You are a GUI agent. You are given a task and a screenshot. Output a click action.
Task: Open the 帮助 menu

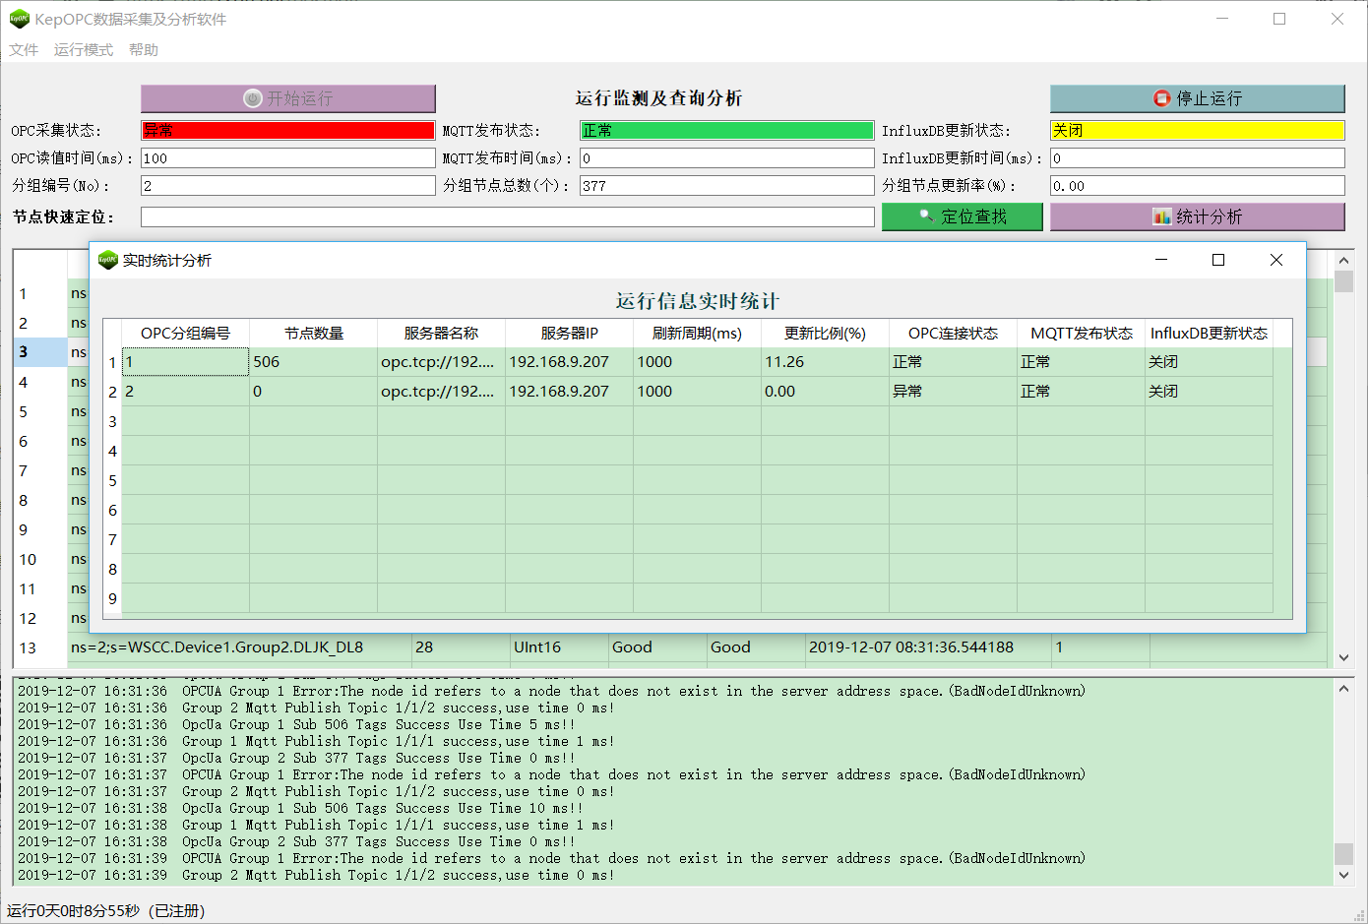click(142, 49)
